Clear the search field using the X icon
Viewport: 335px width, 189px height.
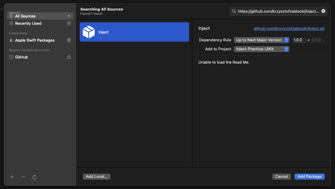(x=323, y=11)
